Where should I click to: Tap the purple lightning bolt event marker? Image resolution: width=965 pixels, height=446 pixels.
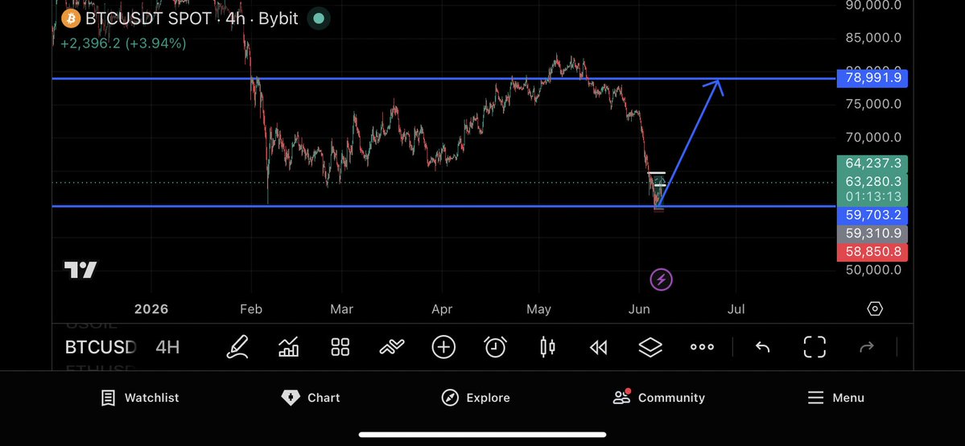pyautogui.click(x=661, y=279)
